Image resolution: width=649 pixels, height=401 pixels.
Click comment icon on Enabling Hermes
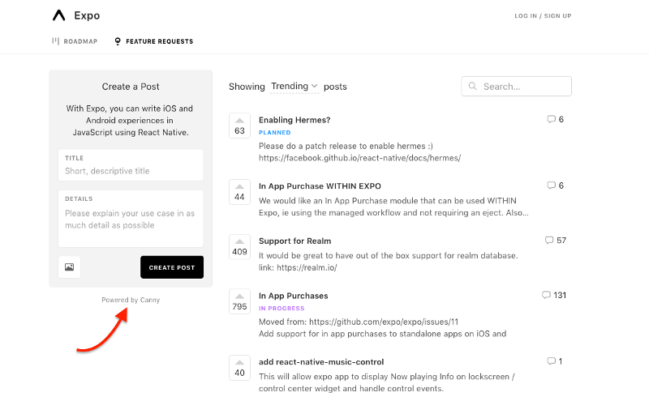(x=551, y=119)
